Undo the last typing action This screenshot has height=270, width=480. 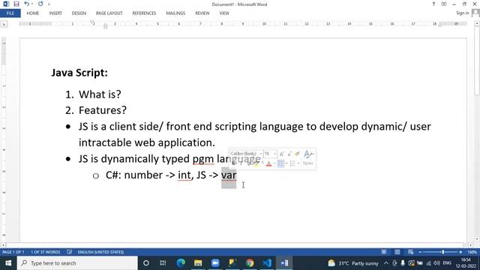click(27, 4)
